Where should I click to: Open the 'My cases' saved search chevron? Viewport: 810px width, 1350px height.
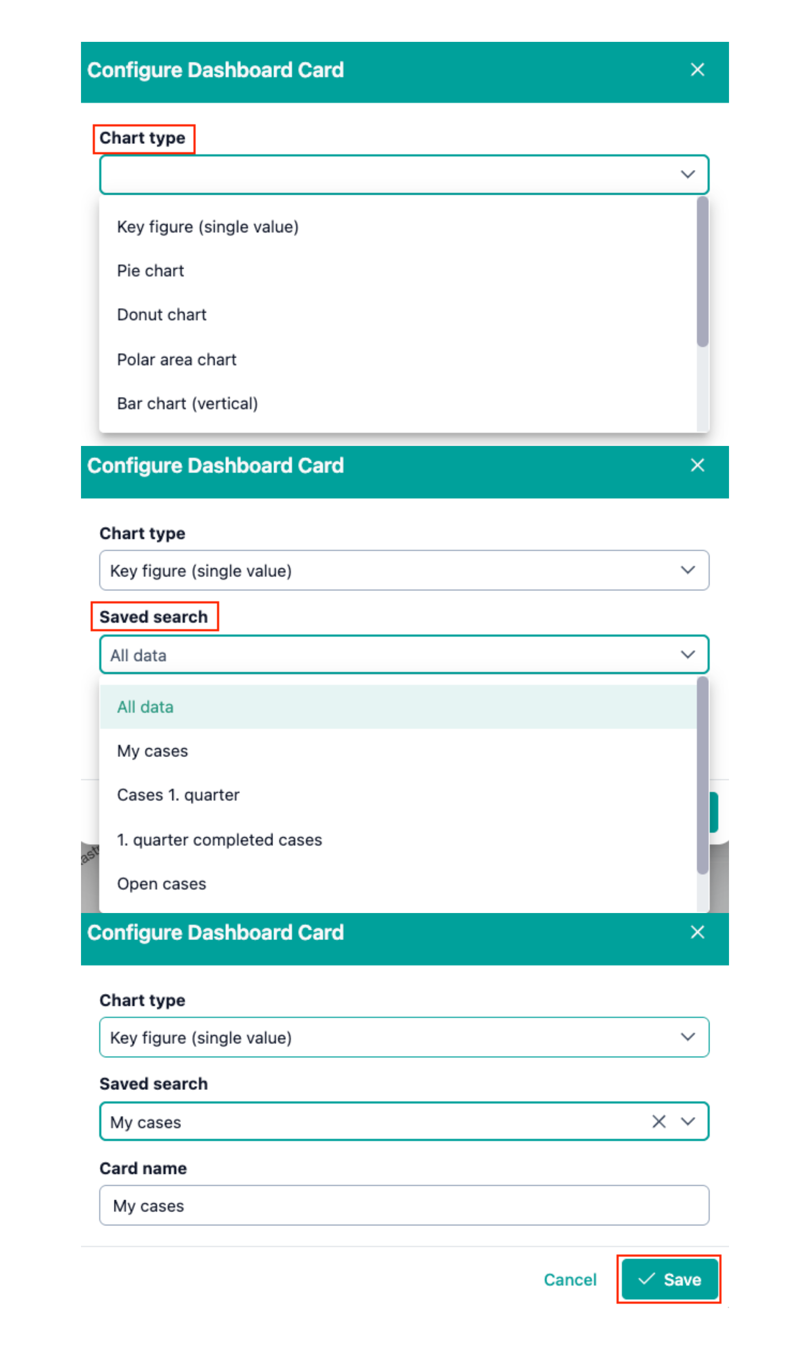[x=688, y=1121]
